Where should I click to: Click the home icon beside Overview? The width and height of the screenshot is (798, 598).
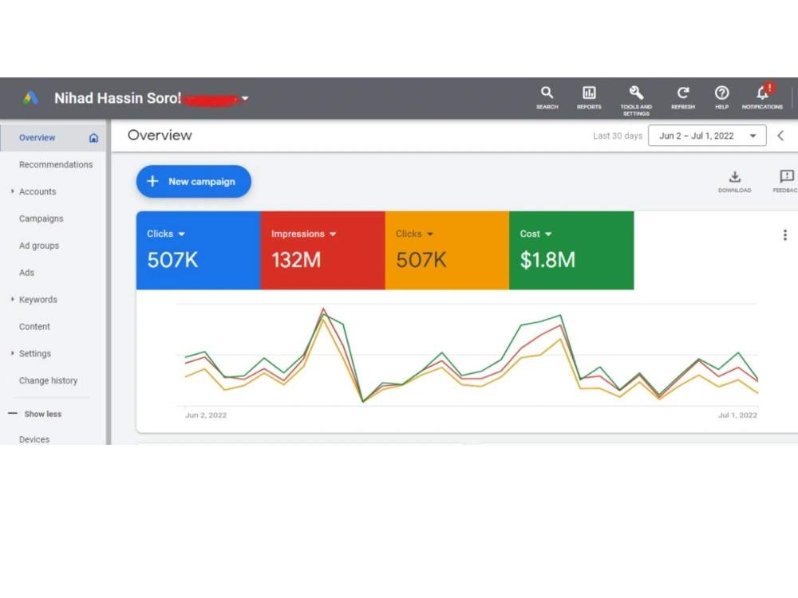click(93, 138)
